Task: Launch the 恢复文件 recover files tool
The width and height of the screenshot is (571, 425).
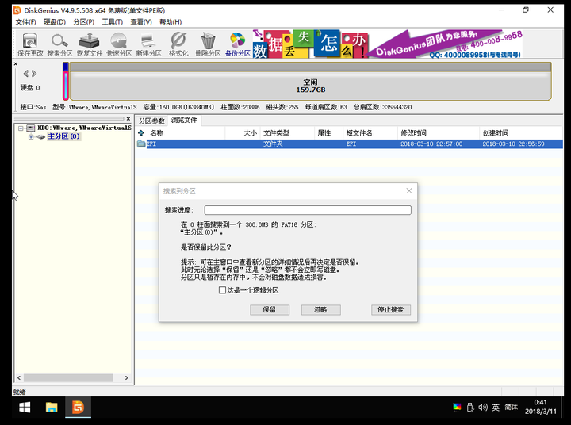Action: click(x=89, y=44)
